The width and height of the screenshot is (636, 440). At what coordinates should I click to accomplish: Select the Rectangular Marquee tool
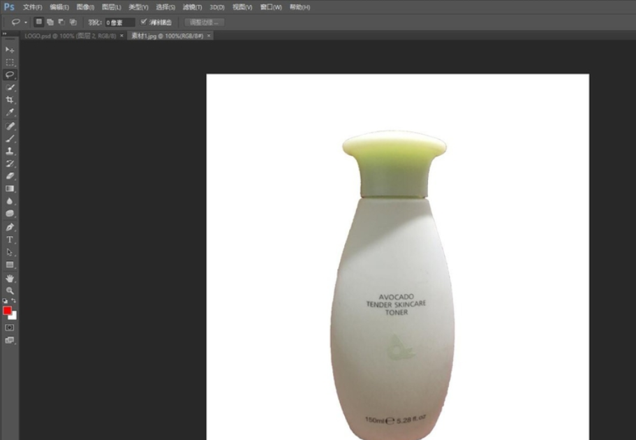click(x=10, y=63)
